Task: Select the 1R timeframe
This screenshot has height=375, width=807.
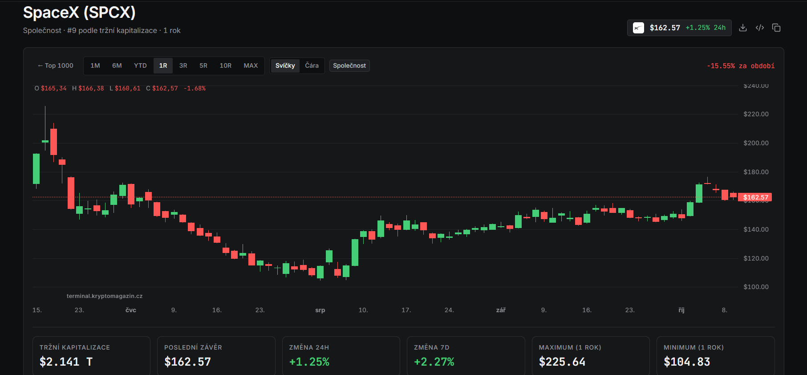Action: (x=163, y=65)
